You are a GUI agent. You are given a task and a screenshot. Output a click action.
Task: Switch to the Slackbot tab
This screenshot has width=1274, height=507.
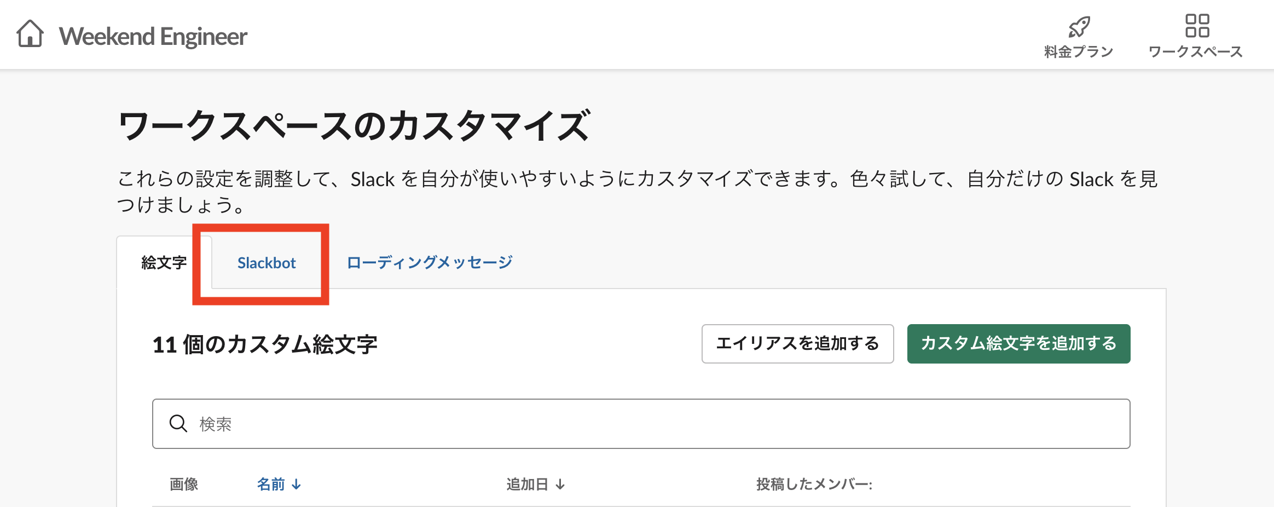[267, 263]
